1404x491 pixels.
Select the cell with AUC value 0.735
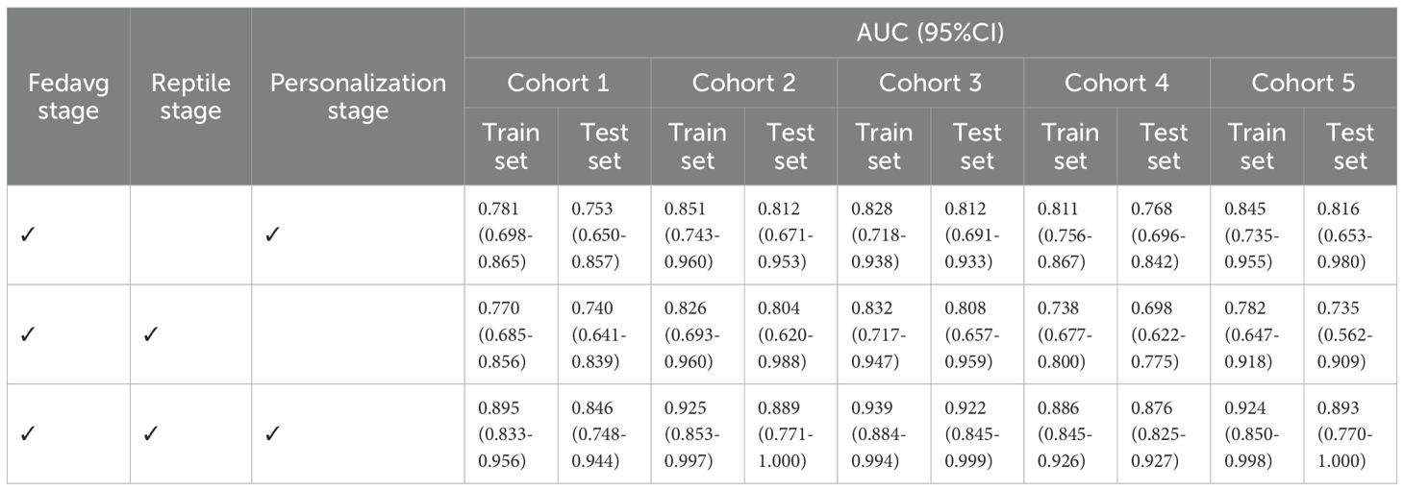pyautogui.click(x=1350, y=334)
